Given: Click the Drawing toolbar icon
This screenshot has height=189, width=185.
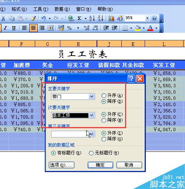Looking at the screenshot, I should point(120,18).
